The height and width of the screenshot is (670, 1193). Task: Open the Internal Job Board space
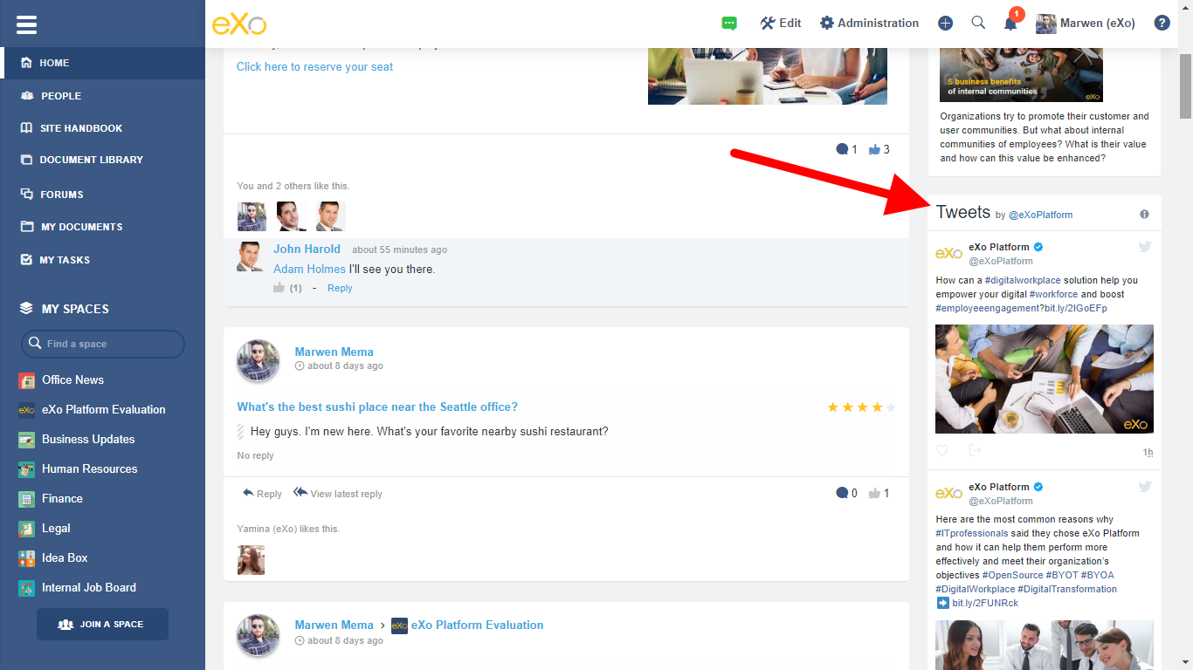tap(88, 588)
